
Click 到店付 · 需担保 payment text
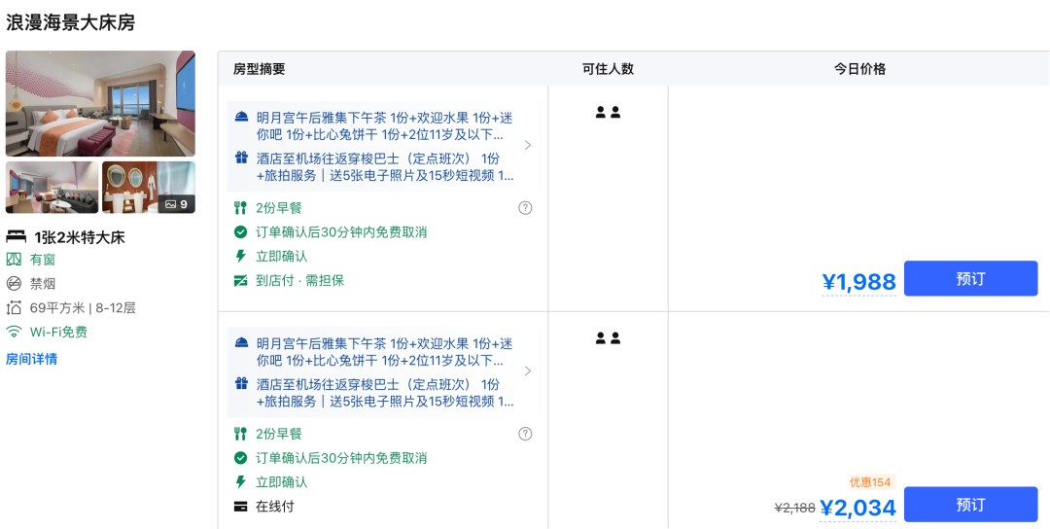click(x=300, y=281)
